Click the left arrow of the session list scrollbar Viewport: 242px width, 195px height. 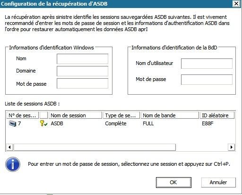coord(9,147)
